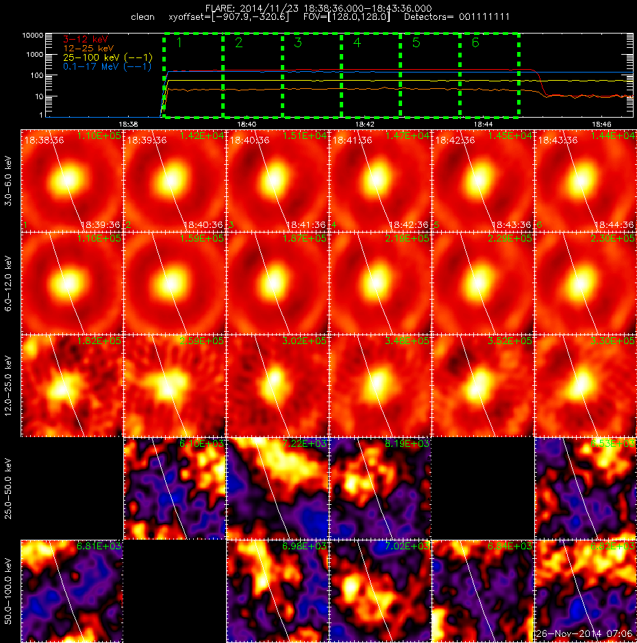Viewport: 637px width, 643px height.
Task: Click the 18:46 time axis tick label
Action: [x=601, y=124]
